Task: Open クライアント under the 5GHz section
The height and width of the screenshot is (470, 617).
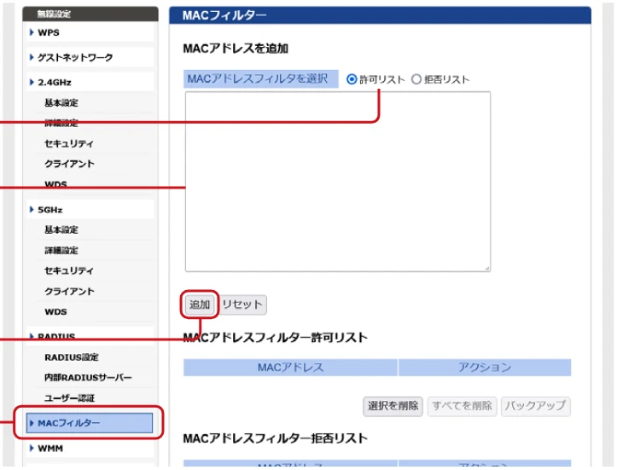Action: pyautogui.click(x=69, y=292)
